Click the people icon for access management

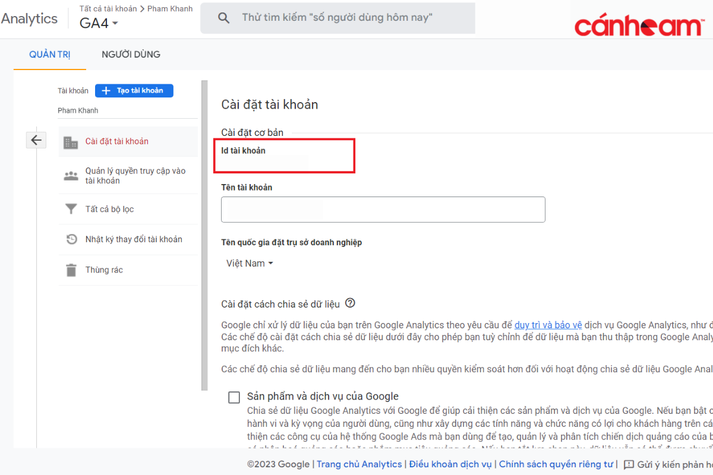(71, 176)
